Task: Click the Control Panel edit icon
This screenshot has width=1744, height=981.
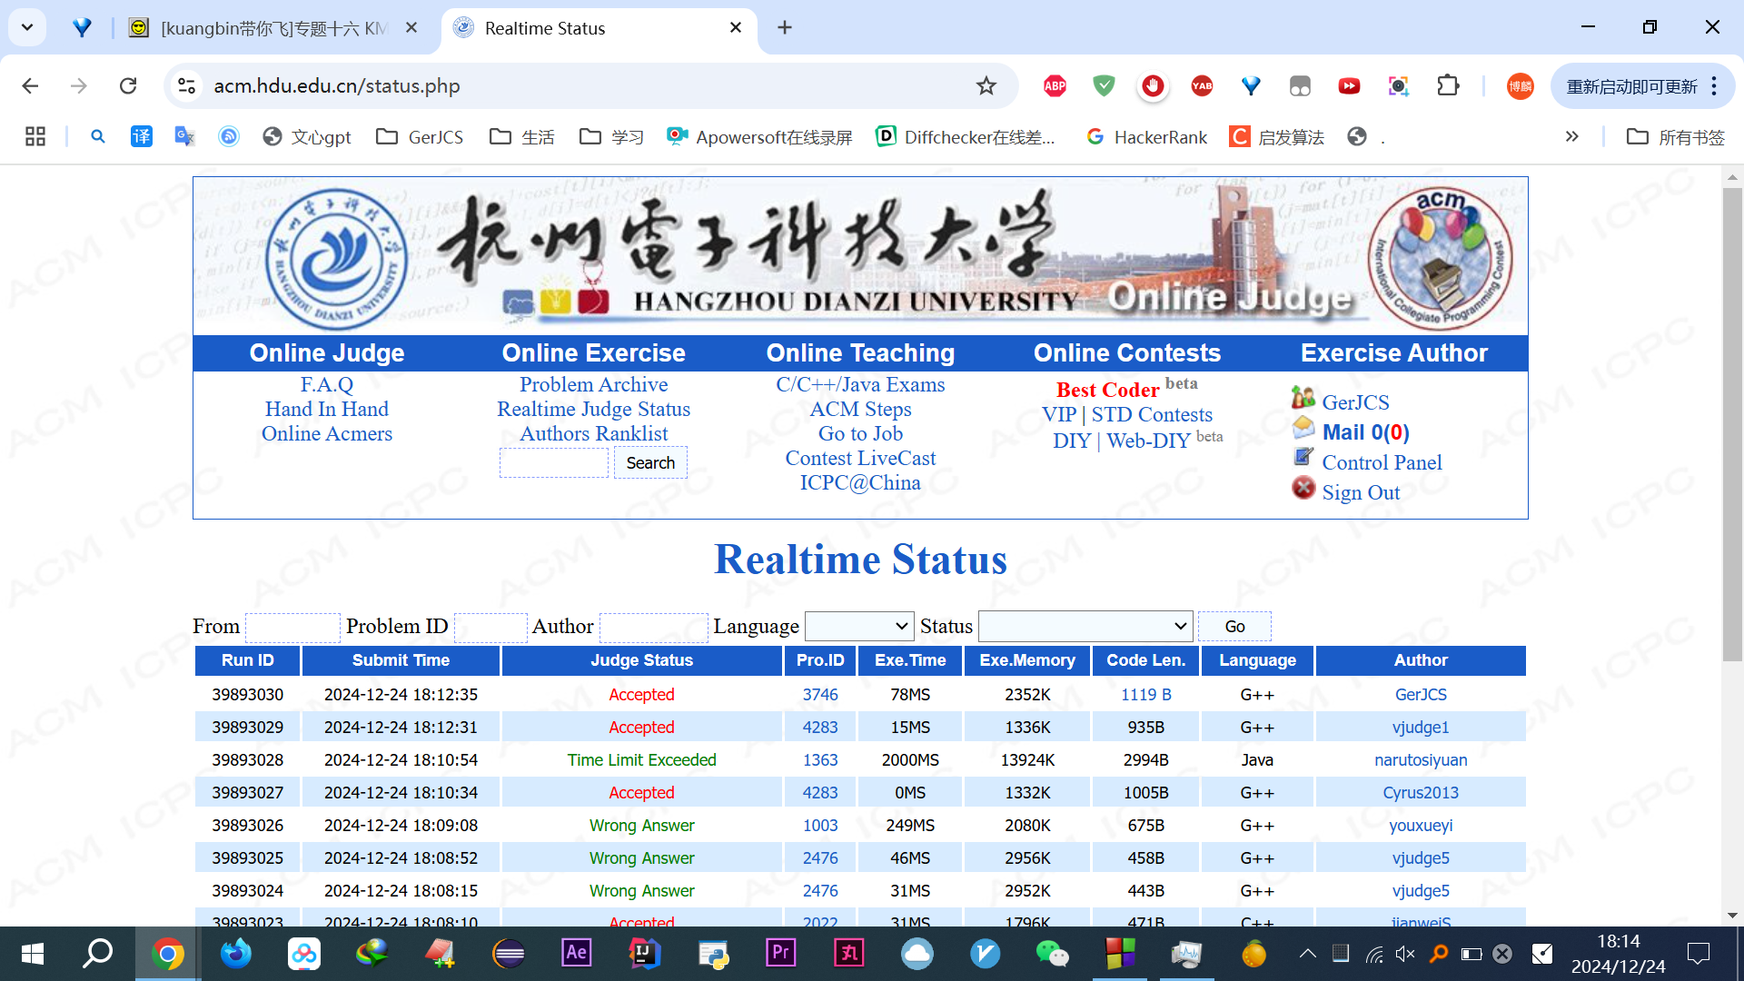Action: tap(1303, 457)
